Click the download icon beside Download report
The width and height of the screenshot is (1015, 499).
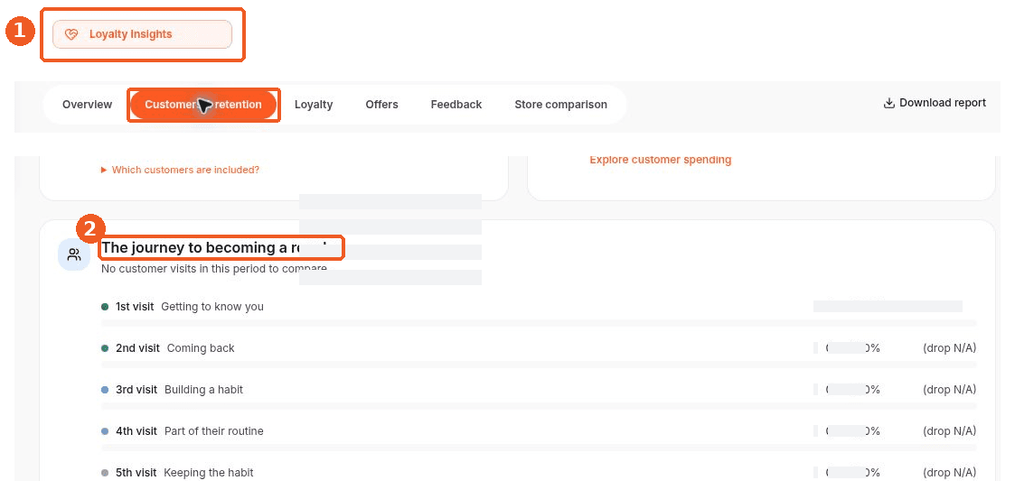[888, 103]
